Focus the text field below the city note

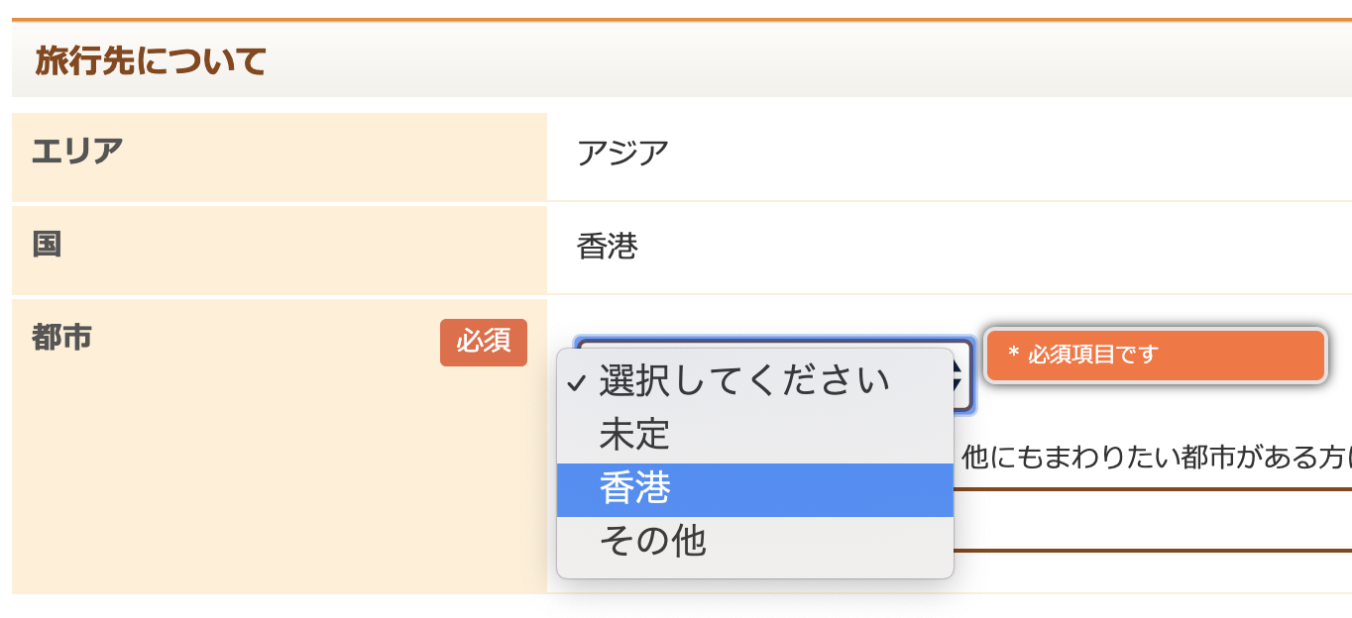(1150, 520)
